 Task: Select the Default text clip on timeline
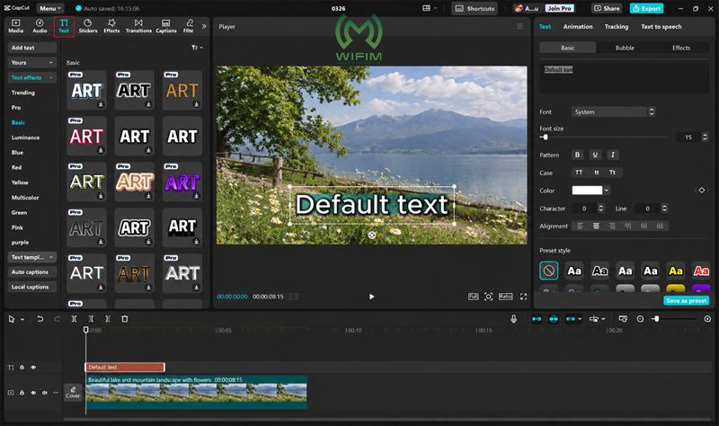[x=125, y=368]
